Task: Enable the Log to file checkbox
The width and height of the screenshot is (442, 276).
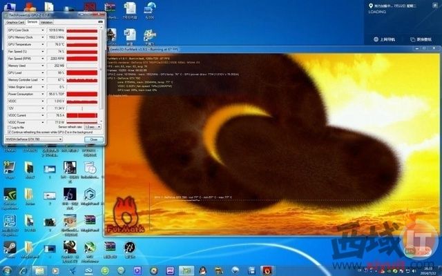Action: point(9,127)
